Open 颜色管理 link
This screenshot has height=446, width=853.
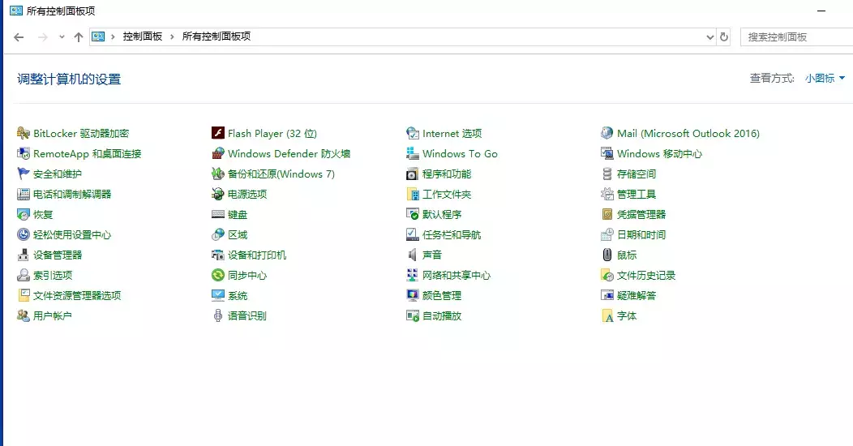[442, 295]
